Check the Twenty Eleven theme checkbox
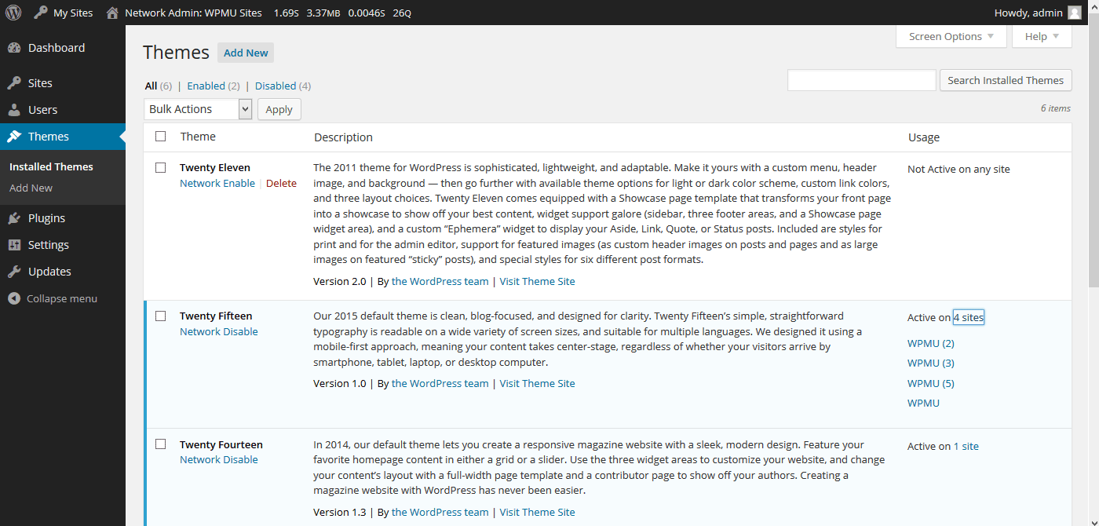1099x526 pixels. (x=161, y=168)
